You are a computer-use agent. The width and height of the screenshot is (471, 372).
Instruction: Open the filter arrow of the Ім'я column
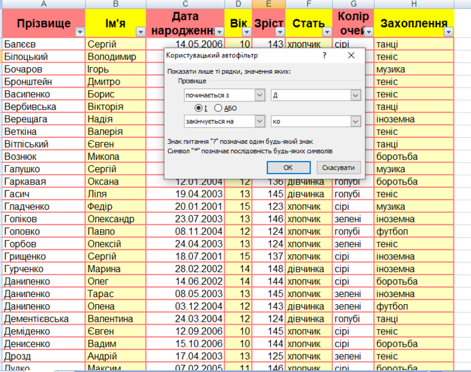(141, 31)
